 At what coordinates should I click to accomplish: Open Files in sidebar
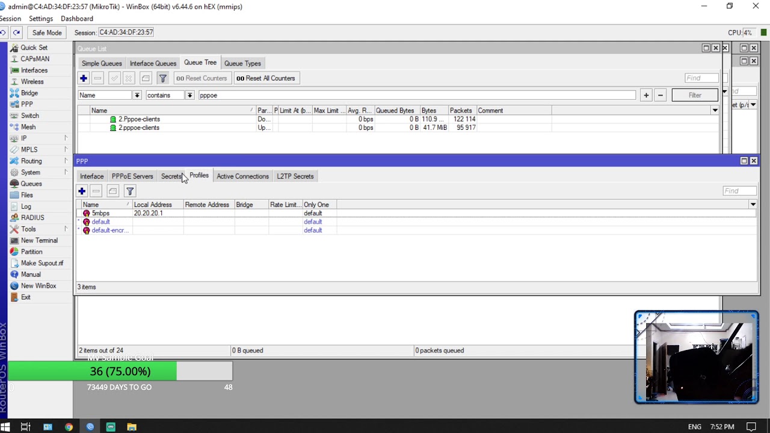coord(26,195)
